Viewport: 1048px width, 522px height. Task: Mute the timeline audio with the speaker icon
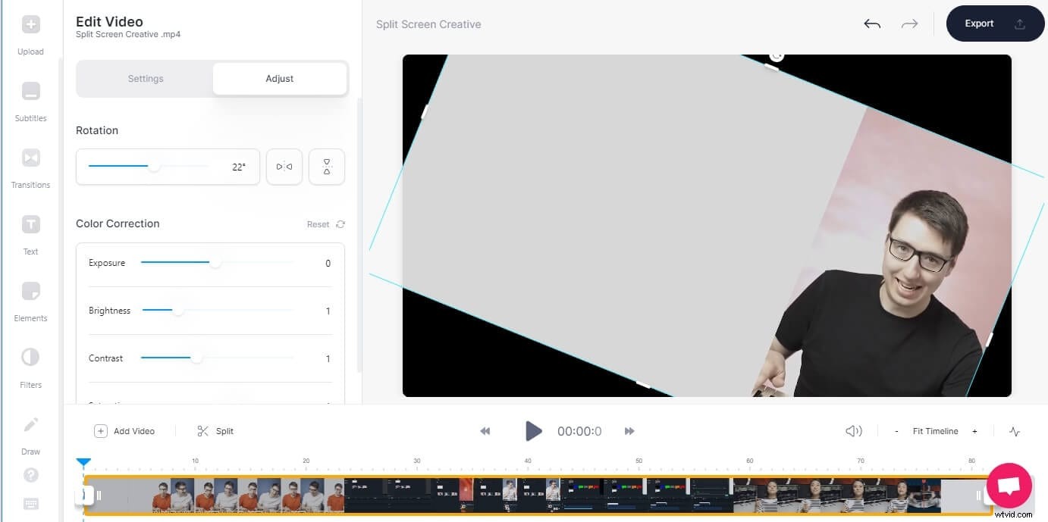(852, 430)
